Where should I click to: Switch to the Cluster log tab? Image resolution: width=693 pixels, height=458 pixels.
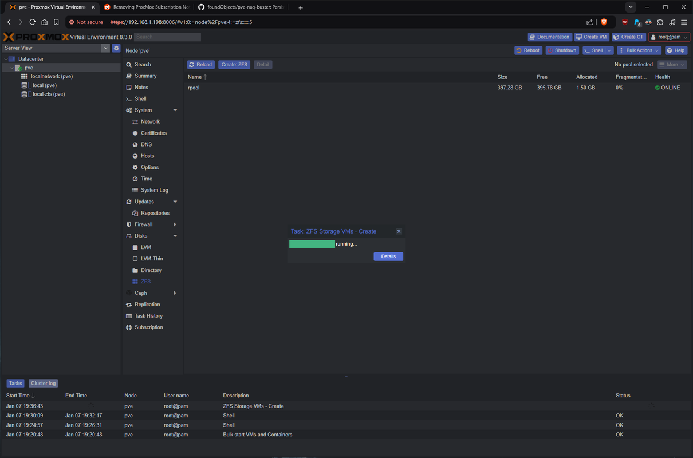tap(44, 383)
